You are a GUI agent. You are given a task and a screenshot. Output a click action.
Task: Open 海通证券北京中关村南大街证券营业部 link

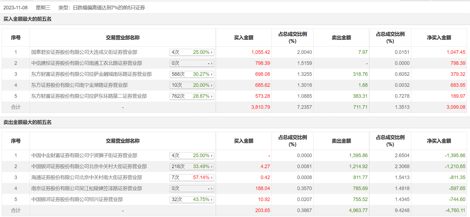[x=87, y=177]
